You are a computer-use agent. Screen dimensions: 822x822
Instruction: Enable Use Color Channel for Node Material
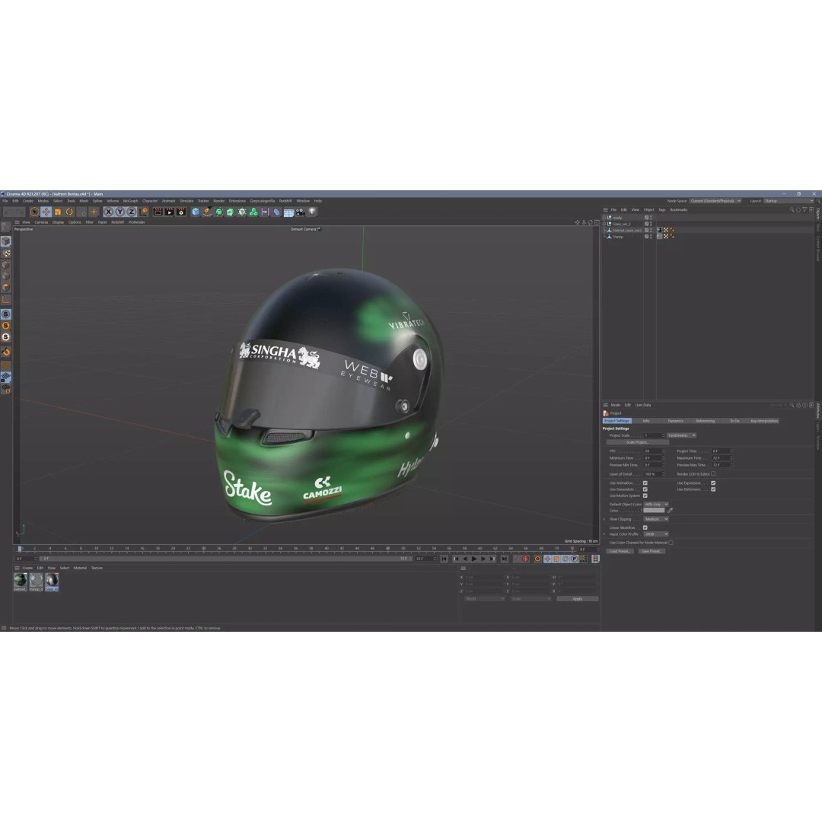click(x=671, y=543)
